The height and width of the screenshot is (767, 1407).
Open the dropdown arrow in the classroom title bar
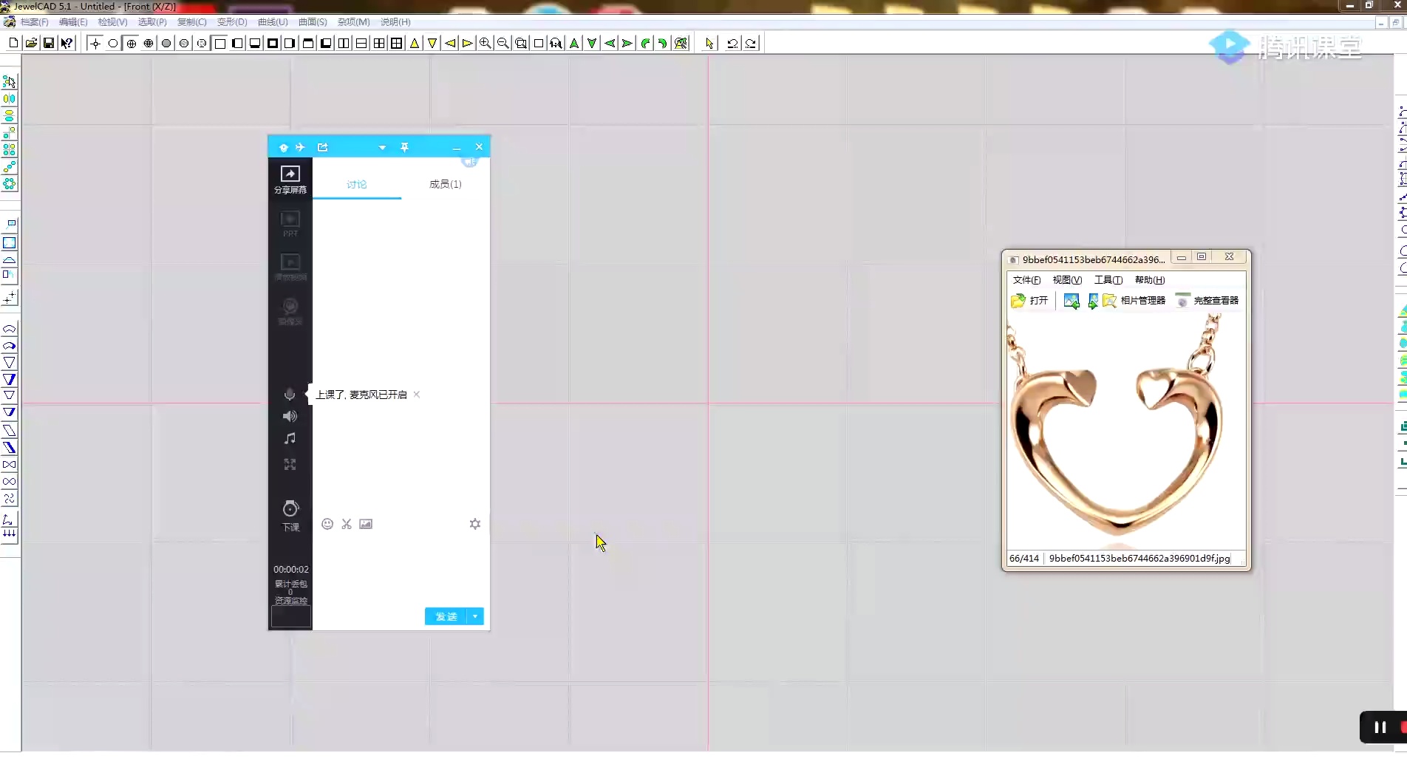pyautogui.click(x=381, y=147)
